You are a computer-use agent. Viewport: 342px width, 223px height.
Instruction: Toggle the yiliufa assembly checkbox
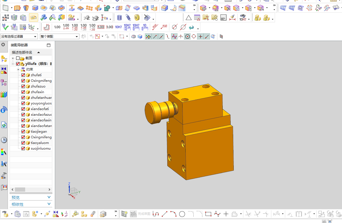click(18, 64)
